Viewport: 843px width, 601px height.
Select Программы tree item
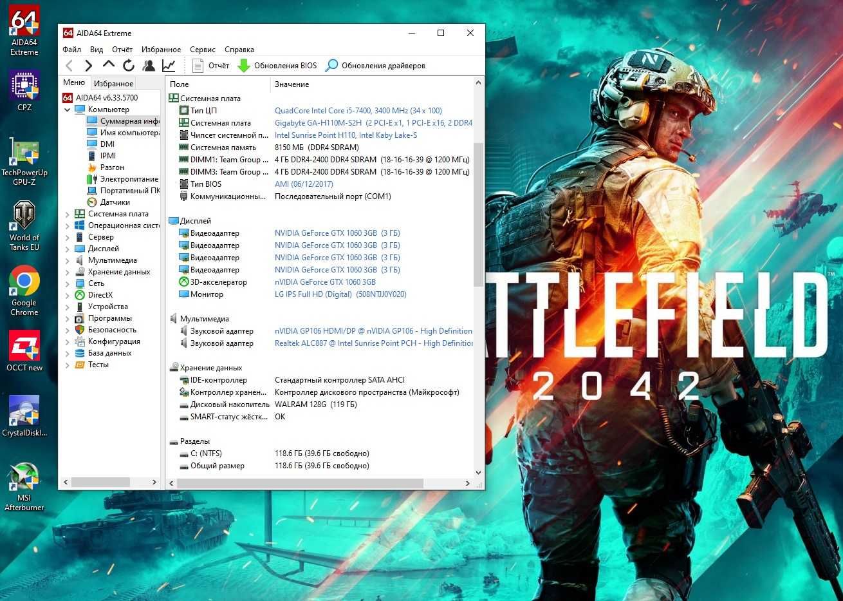pyautogui.click(x=103, y=318)
